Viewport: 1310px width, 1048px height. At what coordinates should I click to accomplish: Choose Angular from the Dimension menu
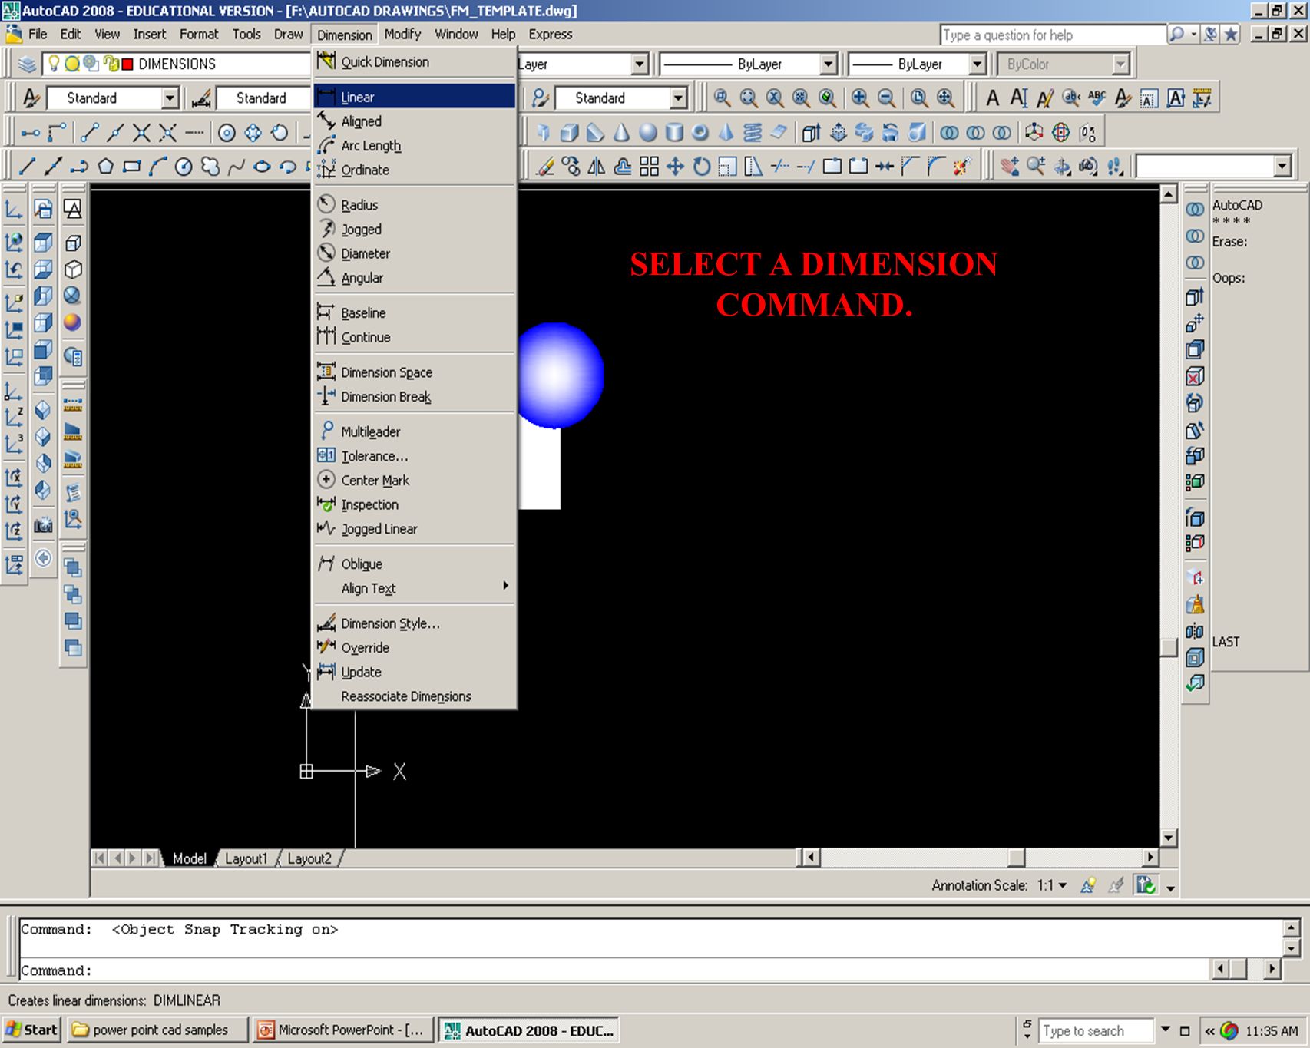pos(415,278)
